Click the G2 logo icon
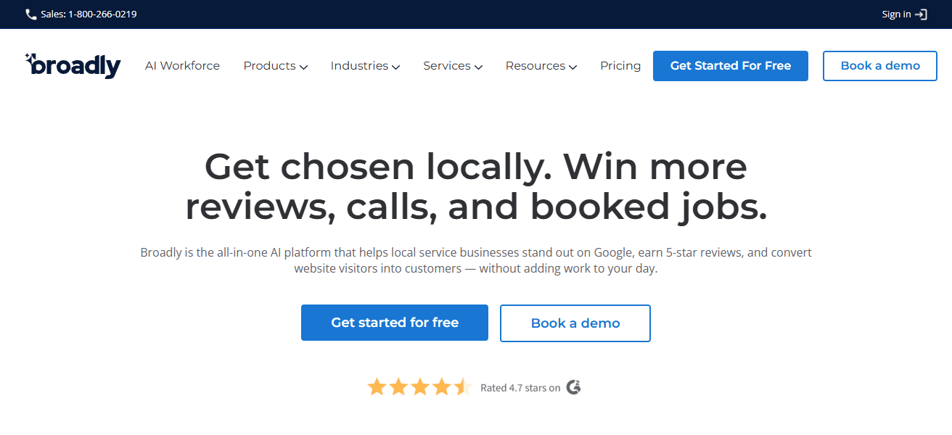Viewport: 952px width, 435px height. click(x=573, y=387)
